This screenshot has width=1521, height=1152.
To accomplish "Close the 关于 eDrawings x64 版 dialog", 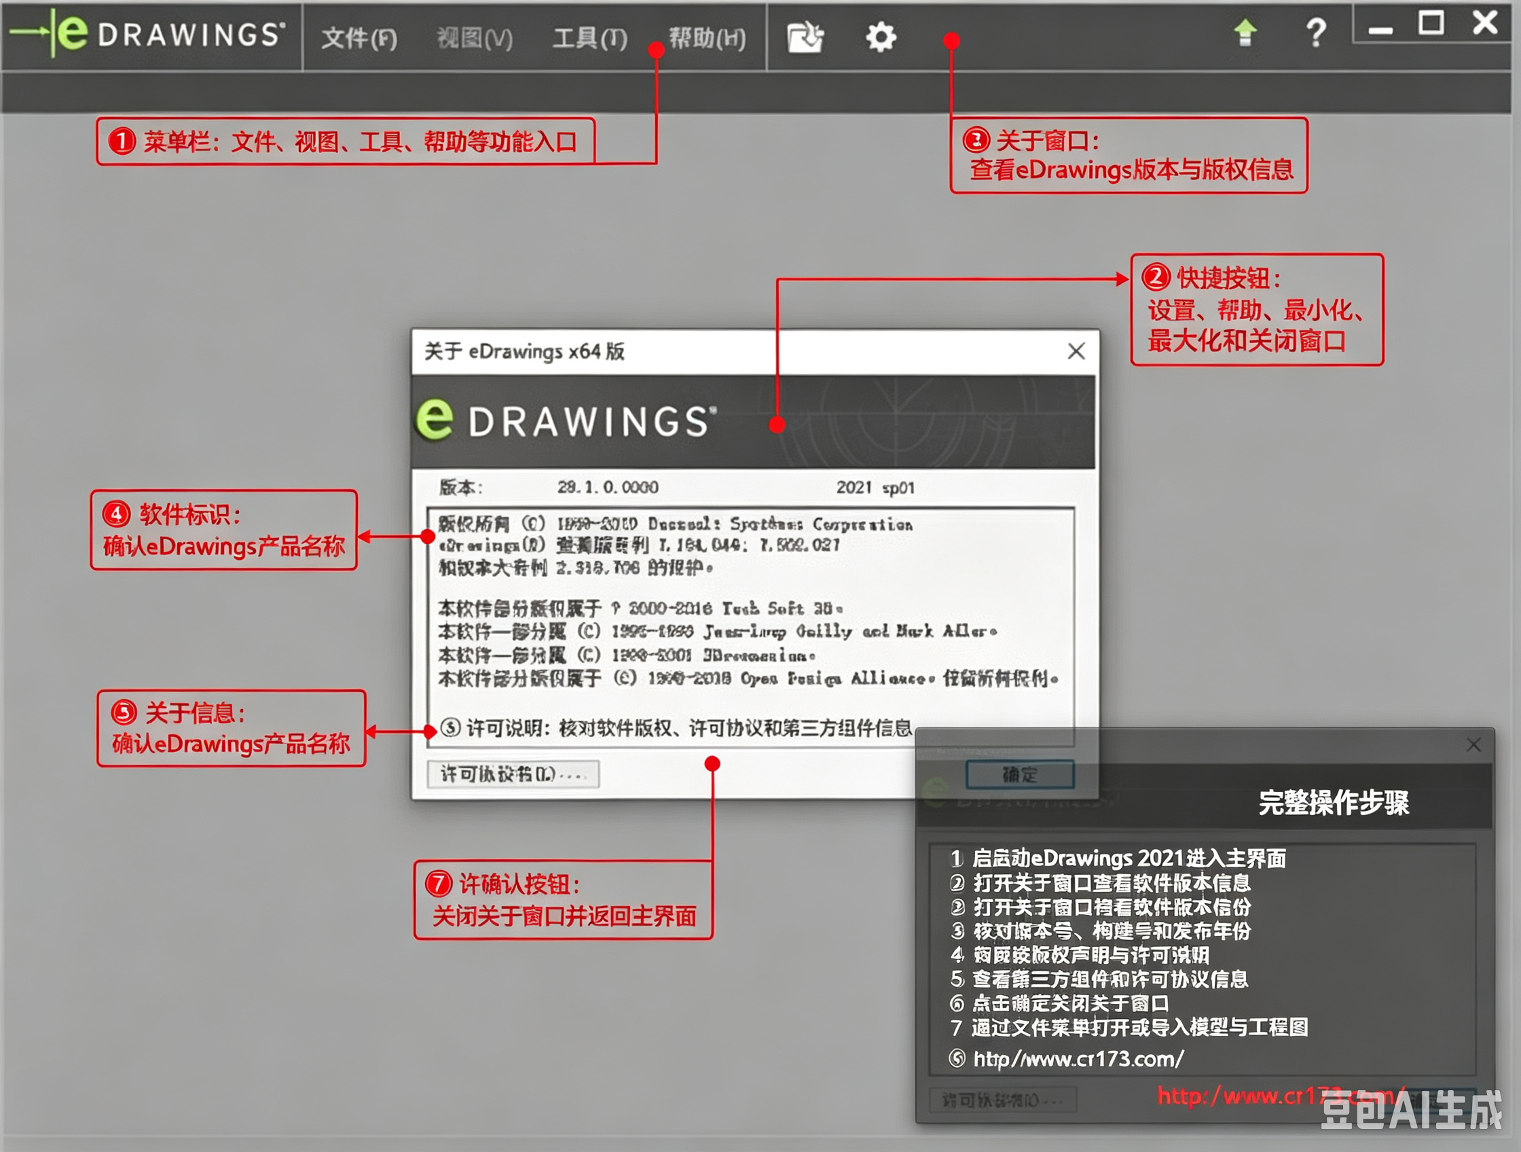I will [x=1076, y=351].
